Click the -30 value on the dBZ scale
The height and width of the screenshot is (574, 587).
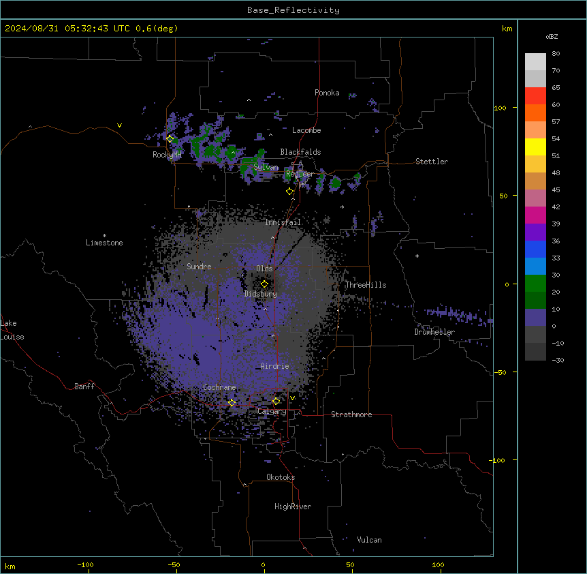coord(558,361)
